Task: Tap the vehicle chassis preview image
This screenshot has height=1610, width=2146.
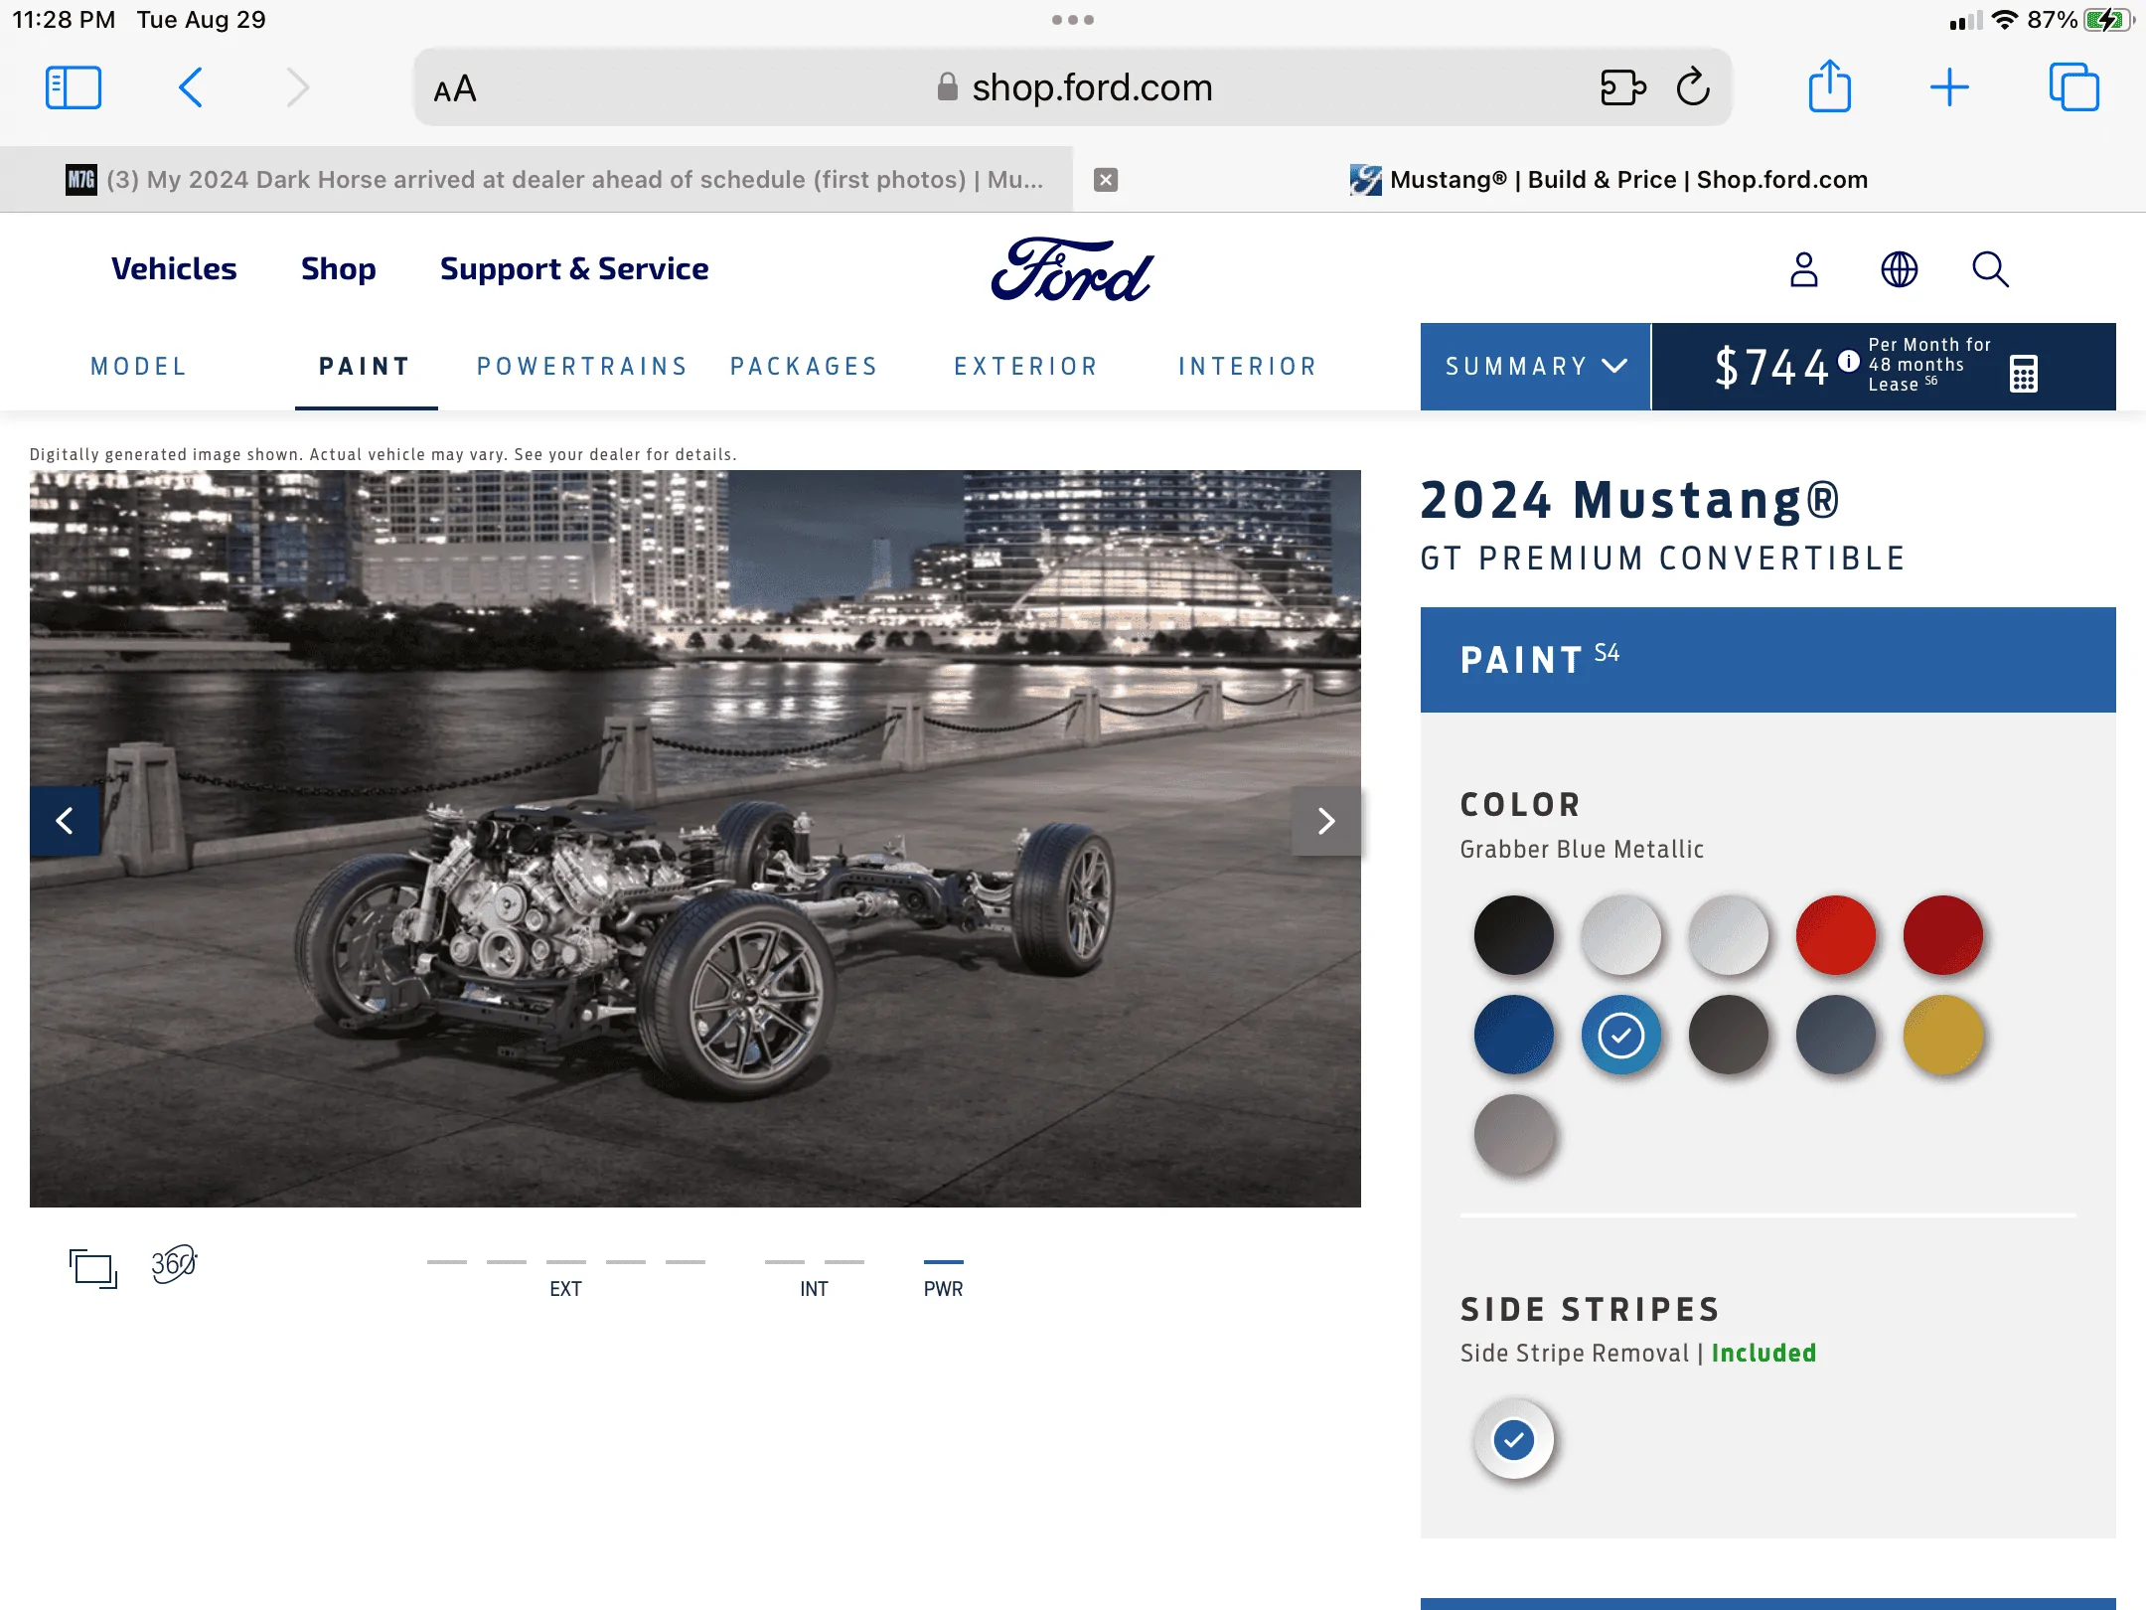Action: click(695, 839)
